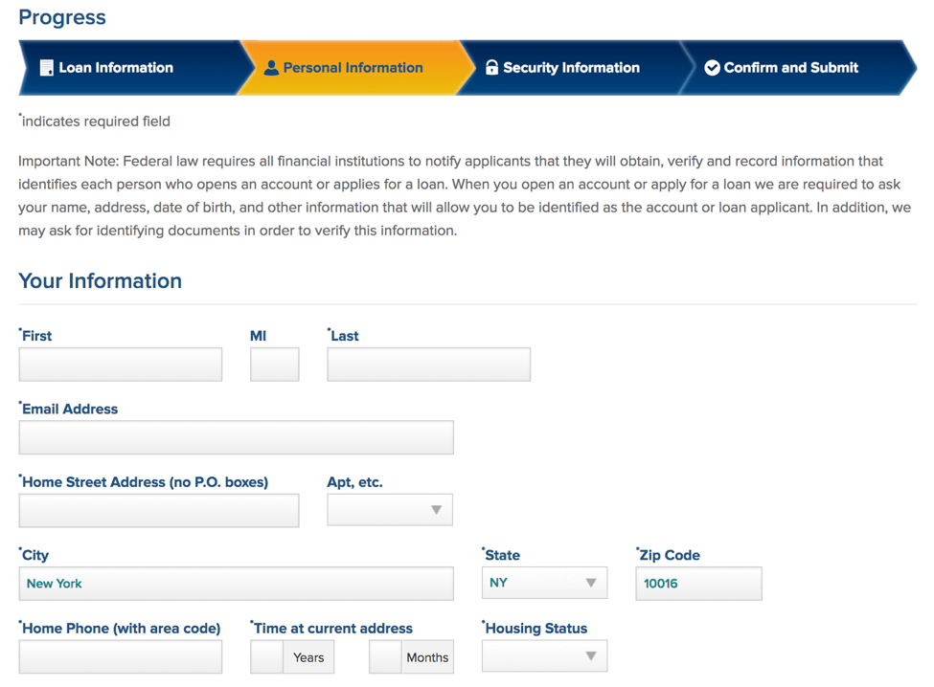Screen dimensions: 934x687
Task: Click the 'Years' unit label
Action: (x=308, y=657)
